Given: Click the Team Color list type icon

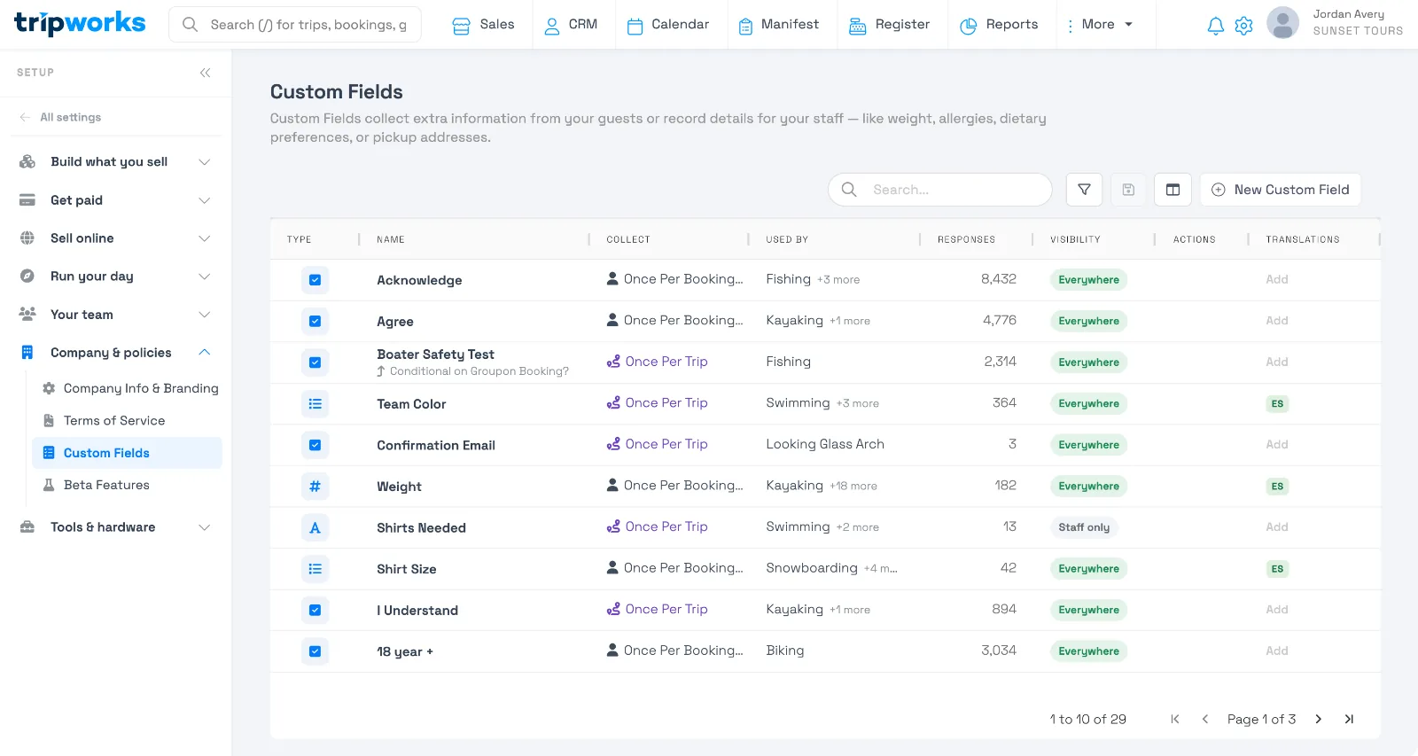Looking at the screenshot, I should click(315, 404).
